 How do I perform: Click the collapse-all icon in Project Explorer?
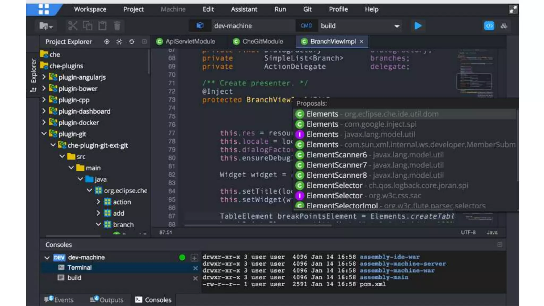point(119,42)
